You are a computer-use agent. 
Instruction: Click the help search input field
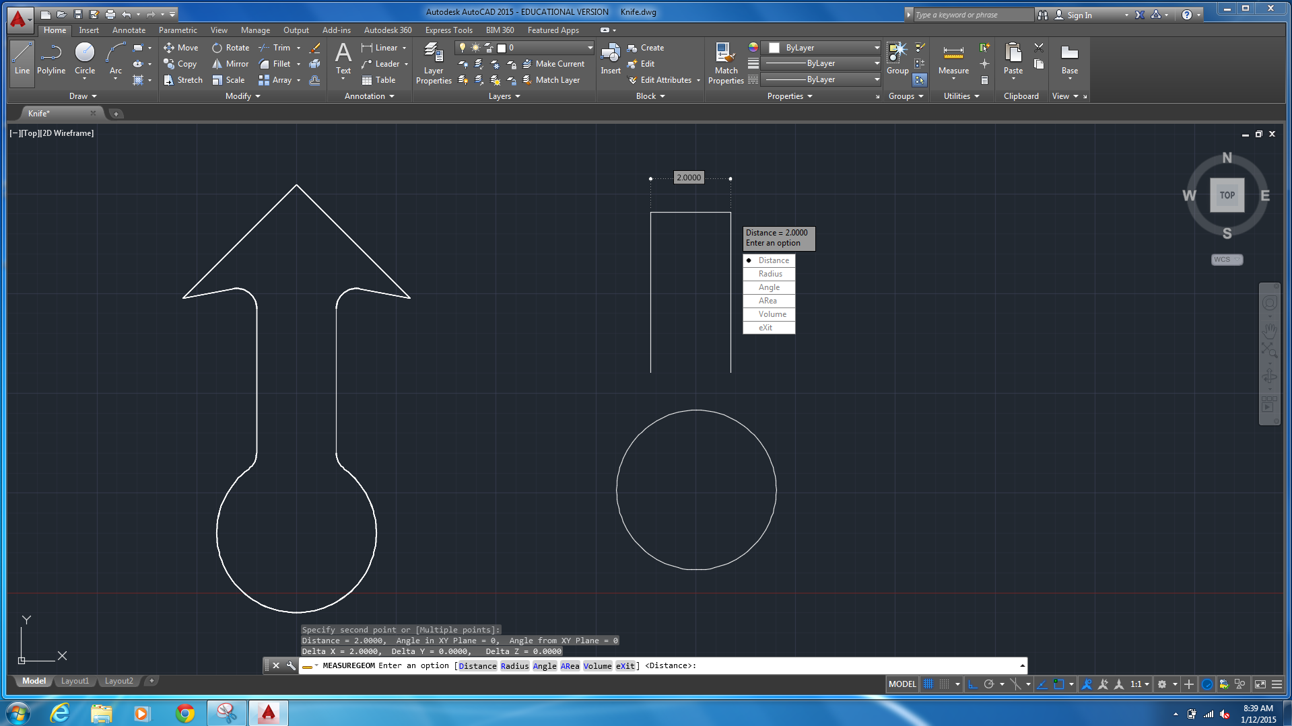[x=973, y=15]
